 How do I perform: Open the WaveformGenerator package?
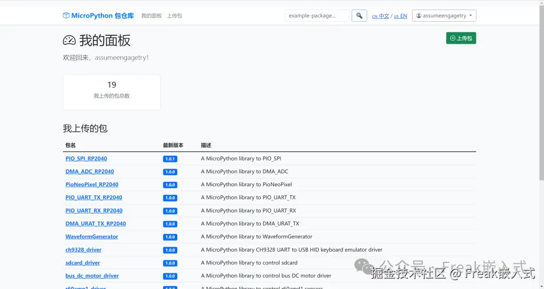pos(92,237)
